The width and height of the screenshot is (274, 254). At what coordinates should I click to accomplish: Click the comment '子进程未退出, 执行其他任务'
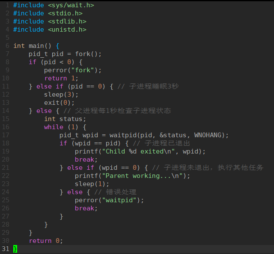(214, 168)
